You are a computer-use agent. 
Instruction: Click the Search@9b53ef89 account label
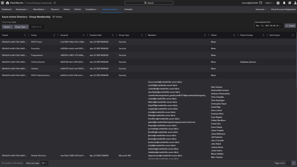tap(250, 3)
